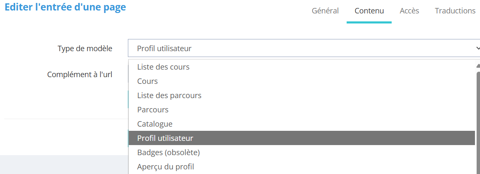Choose the Badges (obsolète) option
The height and width of the screenshot is (174, 480).
tap(168, 152)
